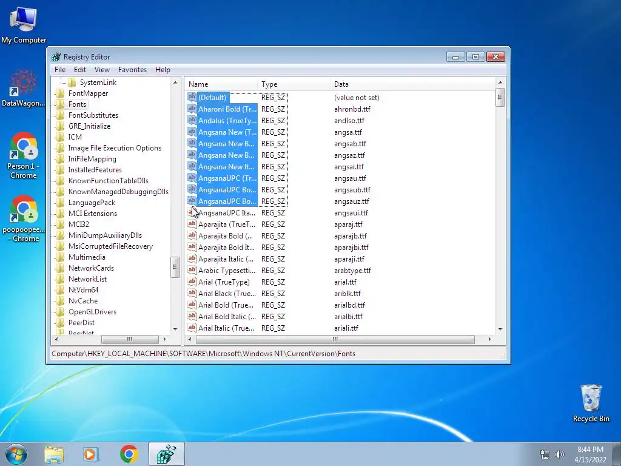This screenshot has height=466, width=621.
Task: Click tree pane scroll up arrow
Action: (x=175, y=83)
